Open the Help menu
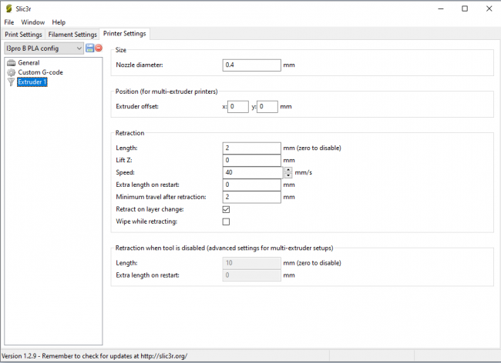 click(x=59, y=22)
